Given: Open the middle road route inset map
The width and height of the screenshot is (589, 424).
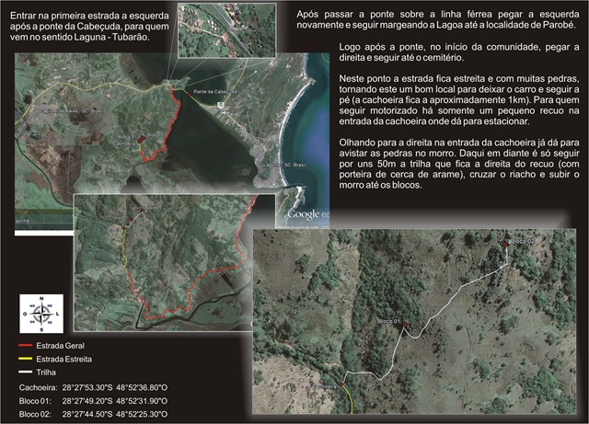Looking at the screenshot, I should (x=163, y=262).
